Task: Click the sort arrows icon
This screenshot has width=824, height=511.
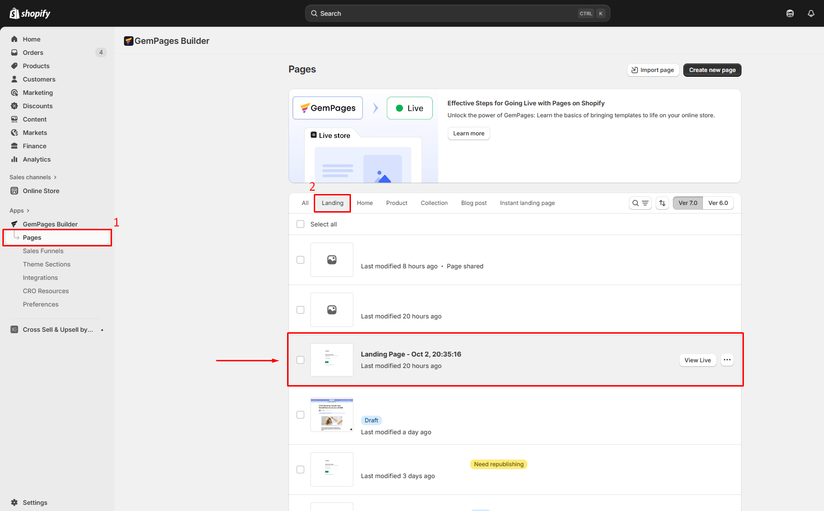Action: (662, 203)
